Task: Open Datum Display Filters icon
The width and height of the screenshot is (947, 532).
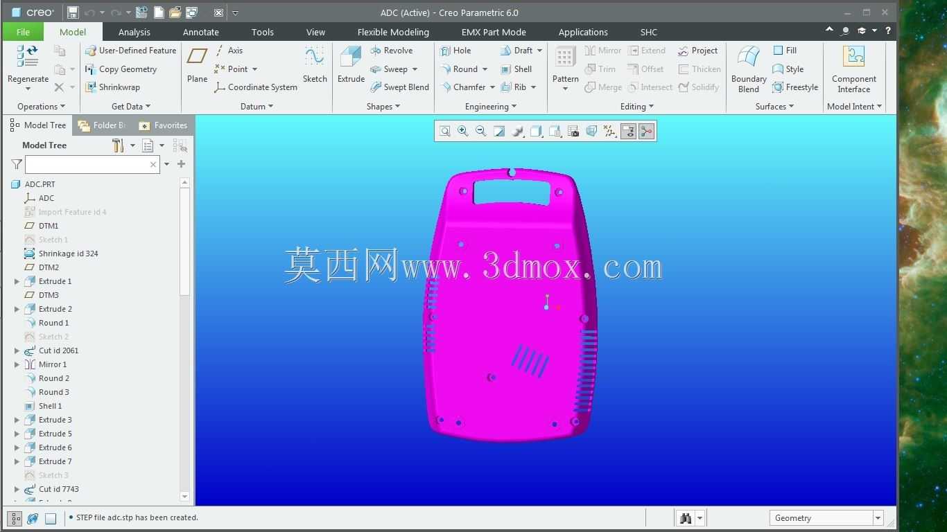Action: click(610, 131)
